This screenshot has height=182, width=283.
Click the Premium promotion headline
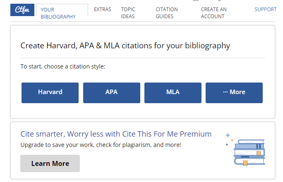116,134
